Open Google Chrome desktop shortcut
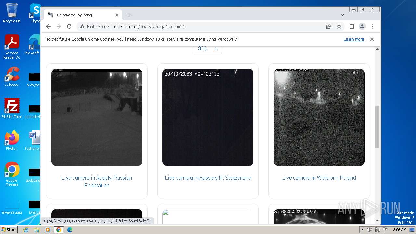This screenshot has height=234, width=416. pyautogui.click(x=12, y=174)
